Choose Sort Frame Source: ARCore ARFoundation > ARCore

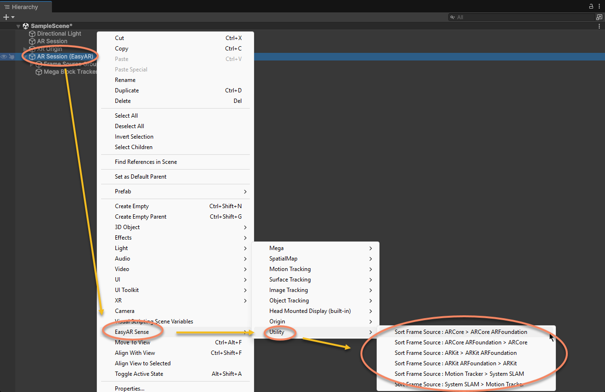pyautogui.click(x=466, y=342)
